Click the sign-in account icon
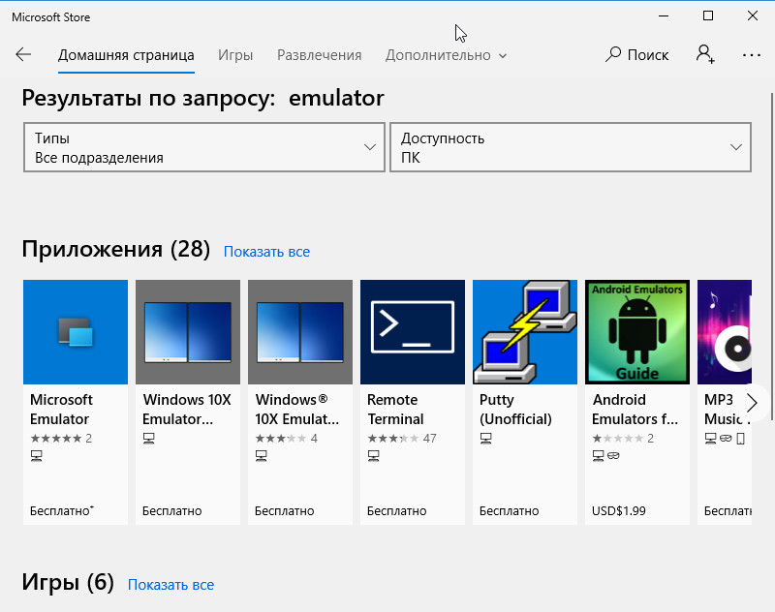Viewport: 775px width, 612px height. click(x=705, y=54)
